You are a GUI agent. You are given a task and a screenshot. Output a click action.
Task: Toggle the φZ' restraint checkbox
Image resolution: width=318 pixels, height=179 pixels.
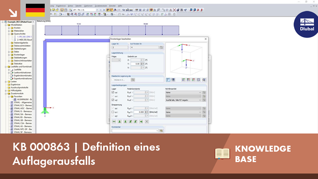click(113, 116)
